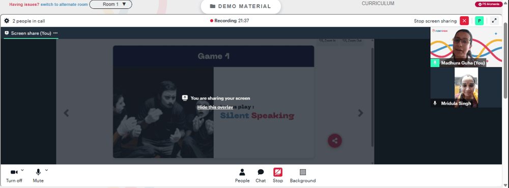Click Mridula Singh mic indicator
This screenshot has height=188, width=509.
pos(435,103)
